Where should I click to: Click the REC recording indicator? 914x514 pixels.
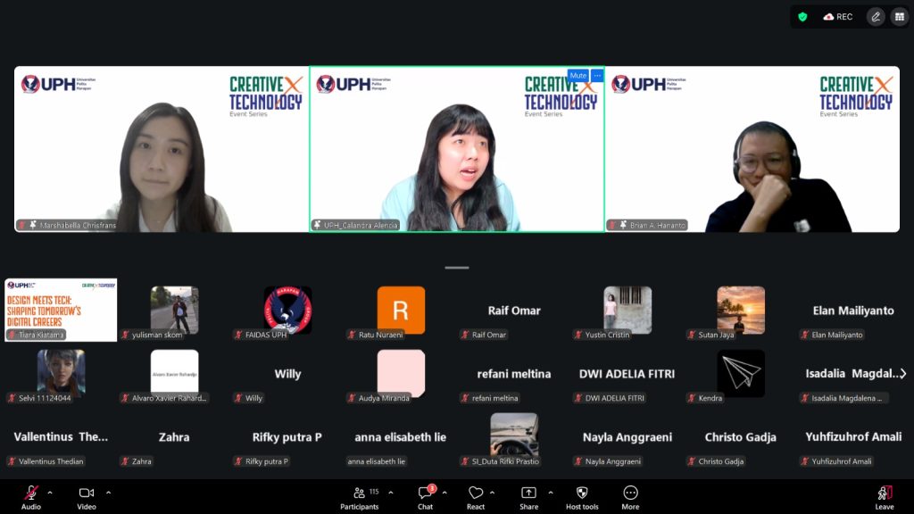coord(838,17)
